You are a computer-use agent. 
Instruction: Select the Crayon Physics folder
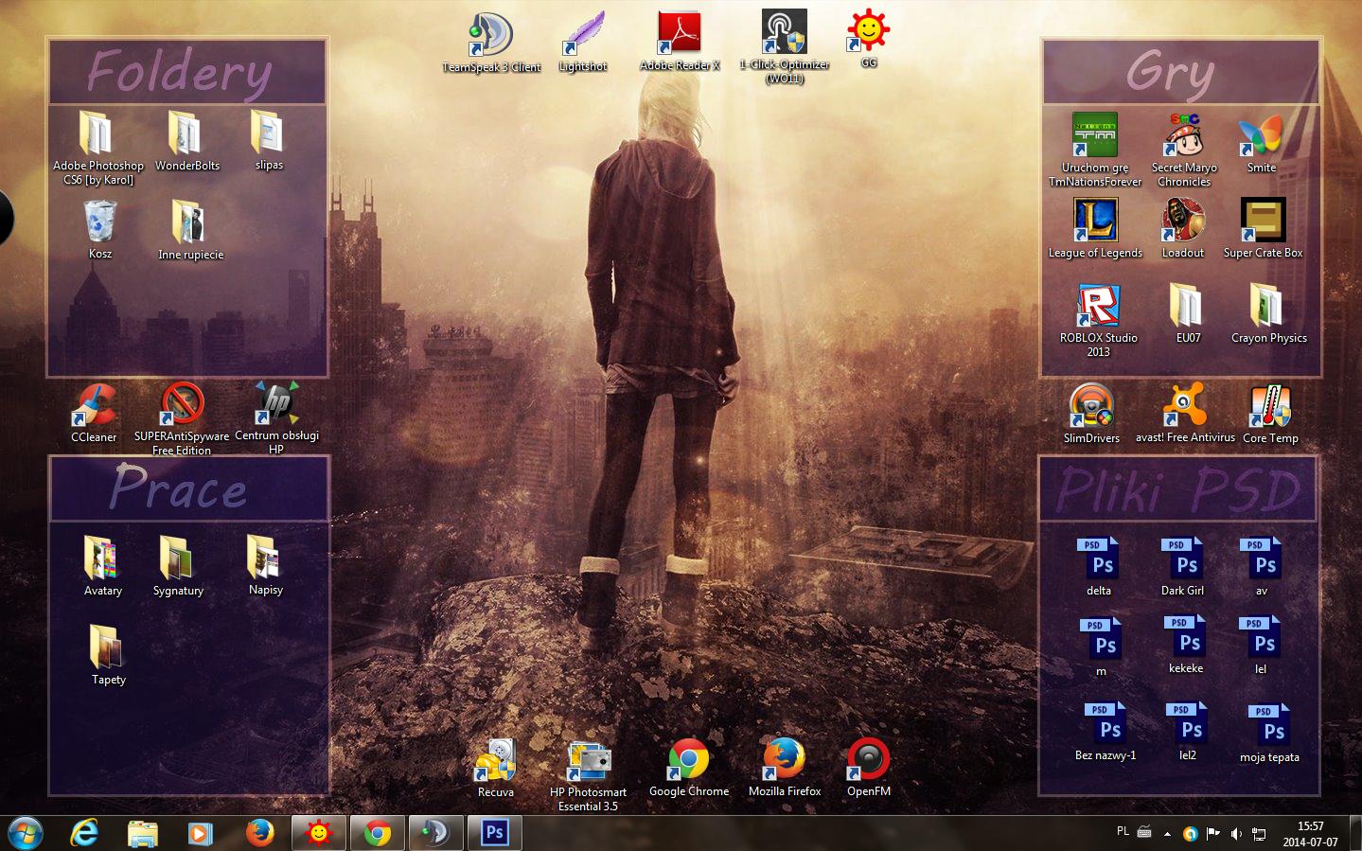pyautogui.click(x=1269, y=313)
